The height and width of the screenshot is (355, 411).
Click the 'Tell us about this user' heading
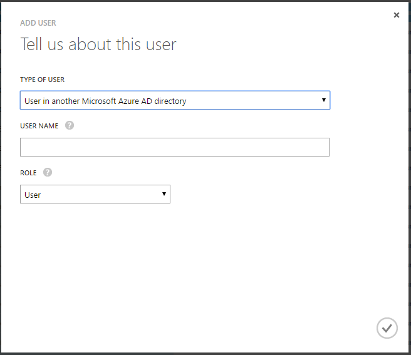[98, 44]
